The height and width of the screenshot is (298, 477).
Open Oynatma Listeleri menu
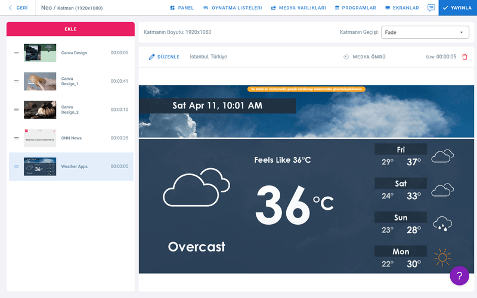pyautogui.click(x=233, y=8)
